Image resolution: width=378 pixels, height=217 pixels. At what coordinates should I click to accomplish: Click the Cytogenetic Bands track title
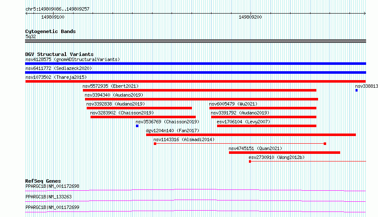[51, 31]
